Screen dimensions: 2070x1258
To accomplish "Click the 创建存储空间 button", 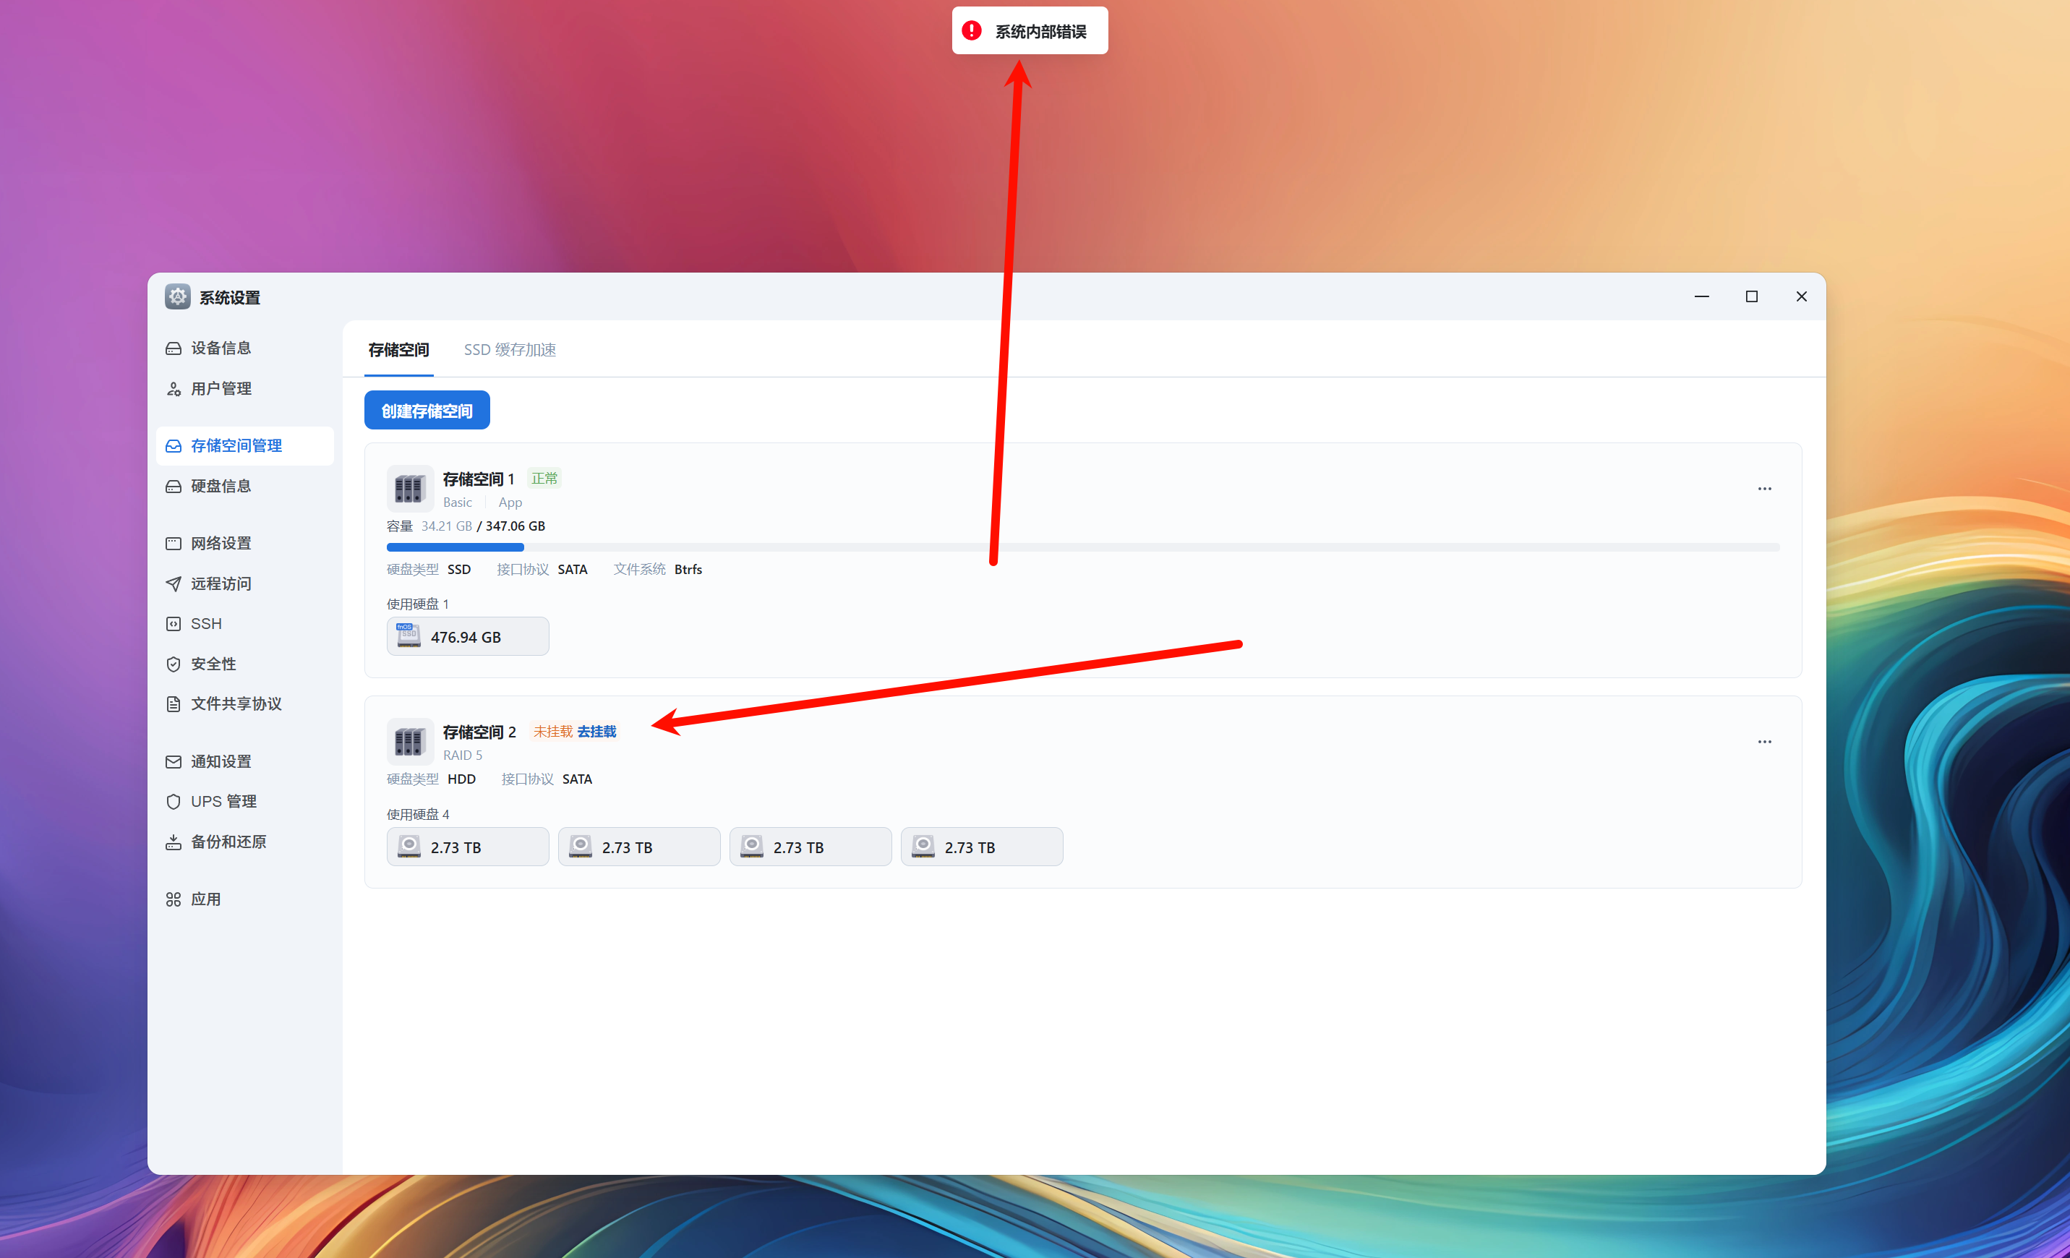I will (x=427, y=410).
